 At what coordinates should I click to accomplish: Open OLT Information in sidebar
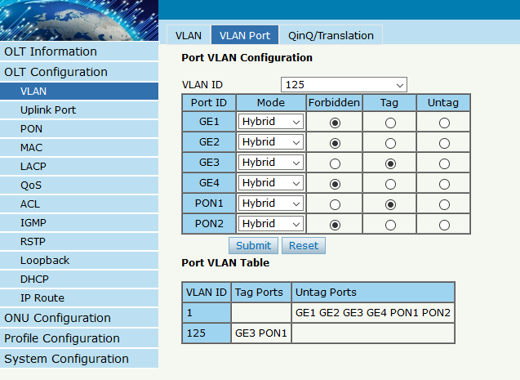pos(79,51)
